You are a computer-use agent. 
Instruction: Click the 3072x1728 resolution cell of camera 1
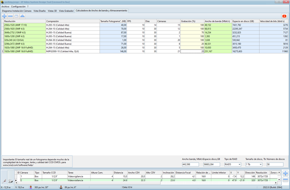tap(262, 176)
